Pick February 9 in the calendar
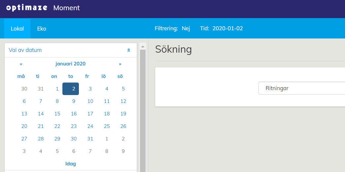 [123, 151]
